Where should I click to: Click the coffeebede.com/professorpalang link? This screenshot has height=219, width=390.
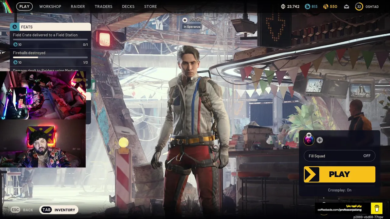point(339,210)
